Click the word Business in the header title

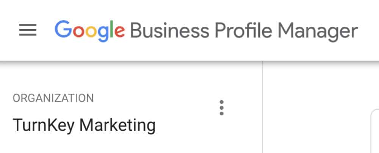click(x=170, y=30)
